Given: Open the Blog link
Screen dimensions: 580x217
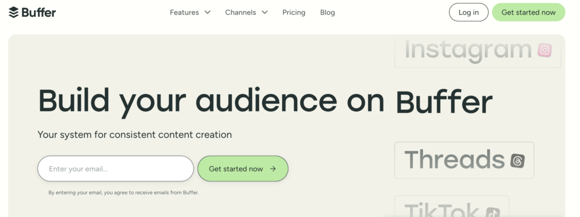Looking at the screenshot, I should [x=327, y=12].
